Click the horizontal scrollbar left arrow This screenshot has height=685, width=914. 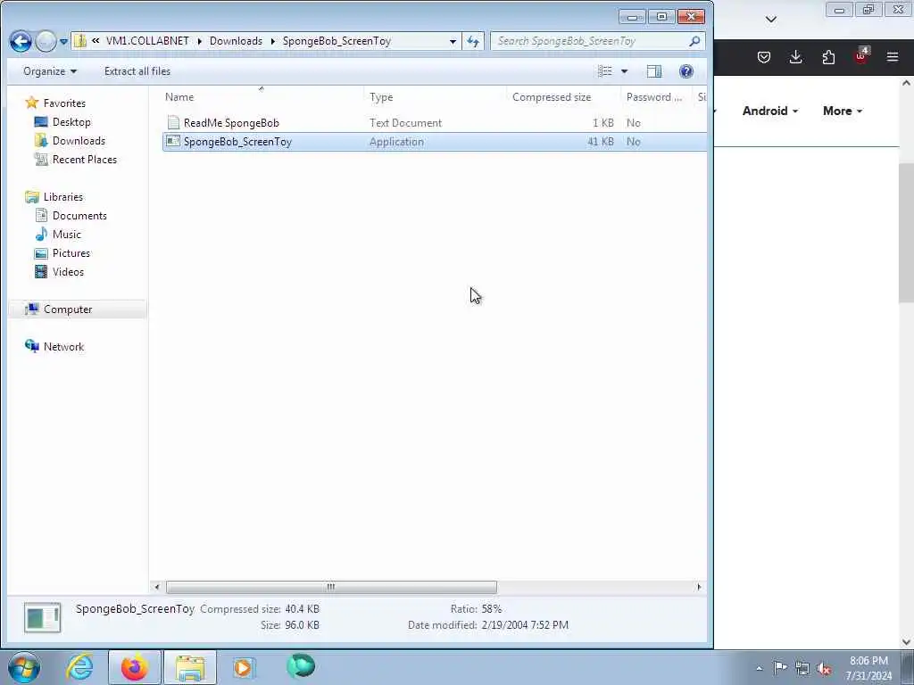(156, 587)
